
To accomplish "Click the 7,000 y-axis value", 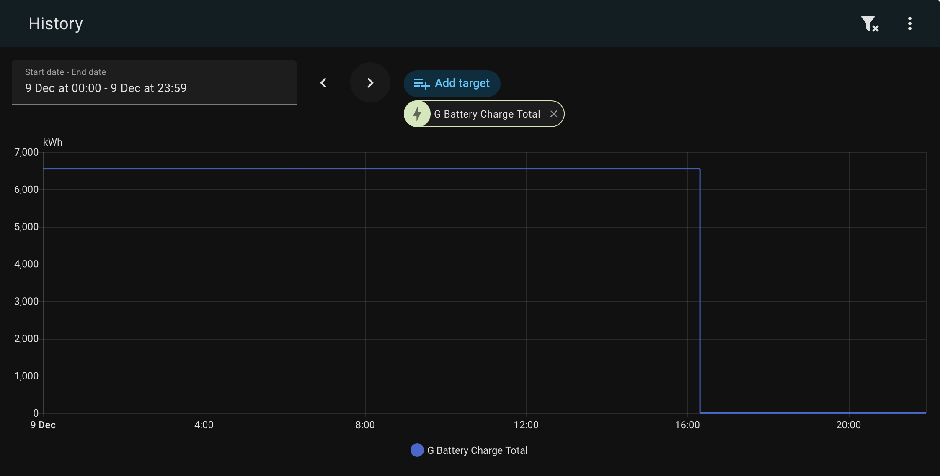I will coord(26,152).
